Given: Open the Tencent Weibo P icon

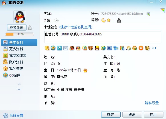Looking at the screenshot, I should click(x=59, y=48).
